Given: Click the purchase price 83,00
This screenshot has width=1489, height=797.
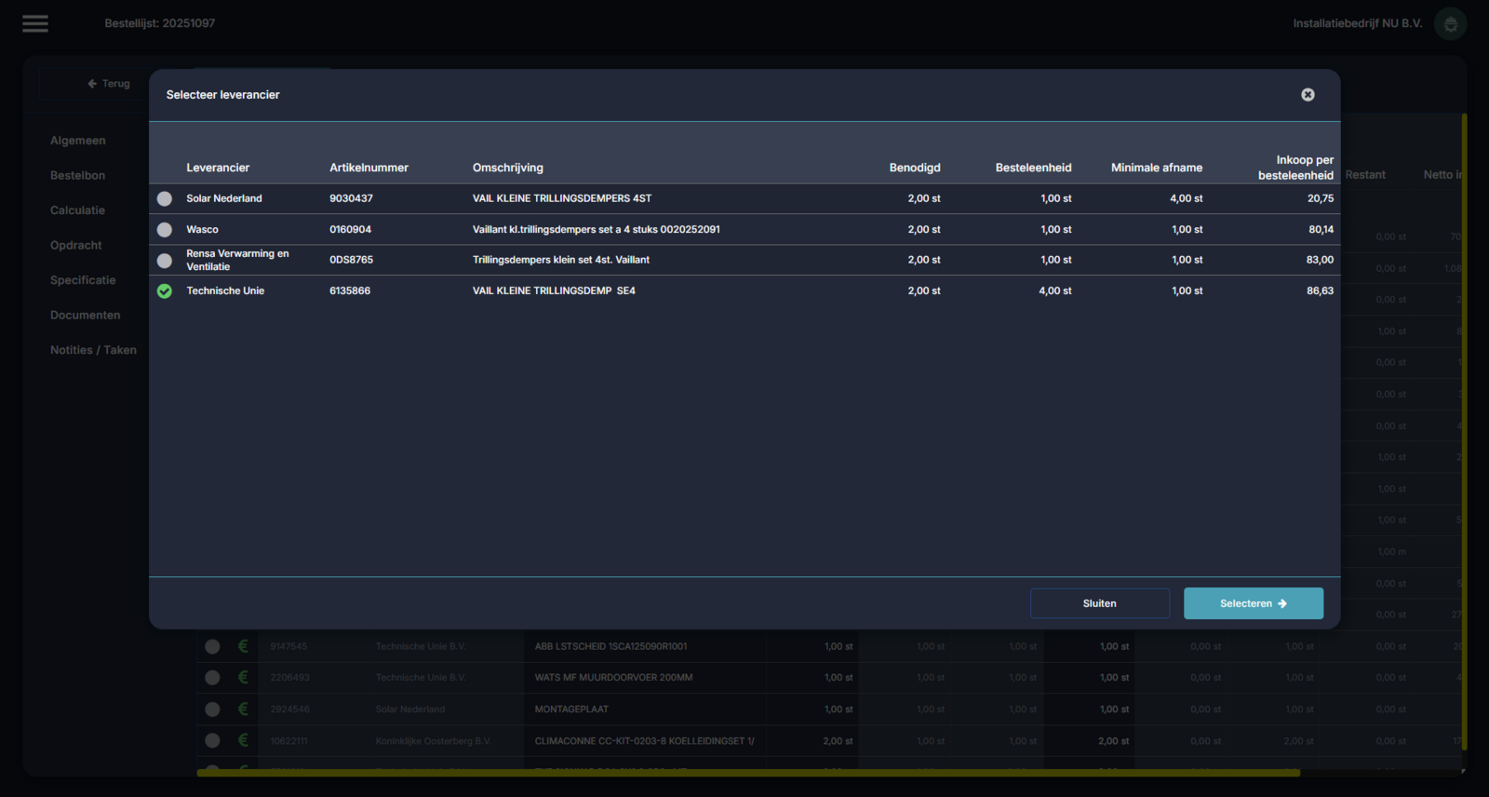Looking at the screenshot, I should click(1321, 260).
